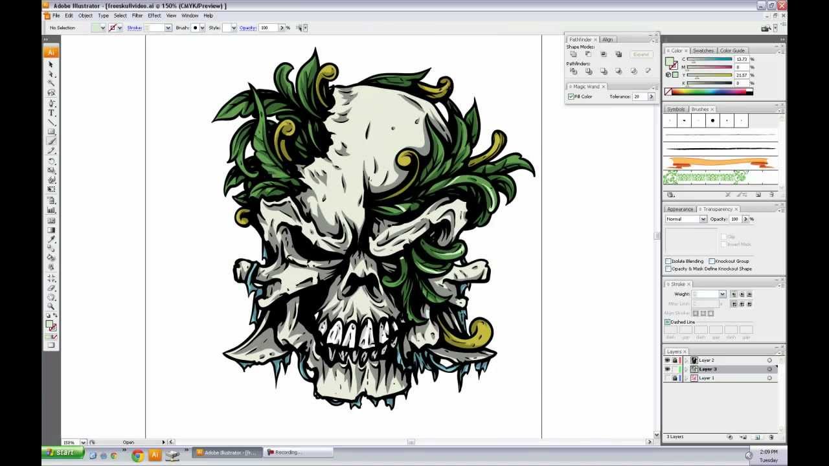Click the Divide pathfinder icon

[574, 71]
